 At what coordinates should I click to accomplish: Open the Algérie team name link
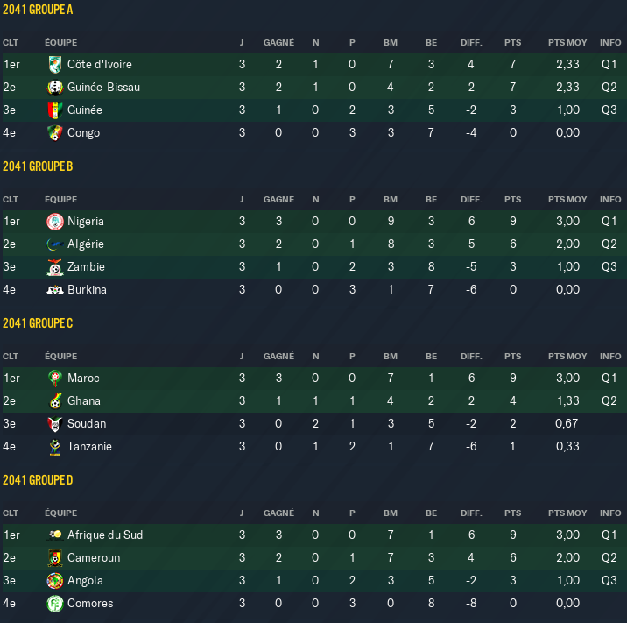tap(86, 244)
